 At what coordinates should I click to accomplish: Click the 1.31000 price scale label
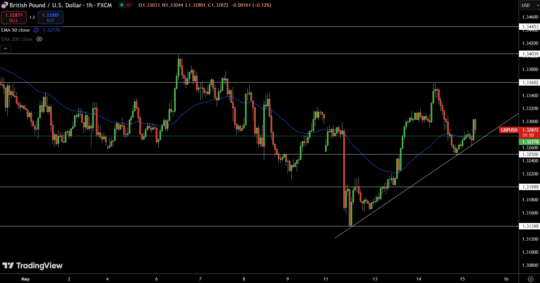(x=530, y=252)
